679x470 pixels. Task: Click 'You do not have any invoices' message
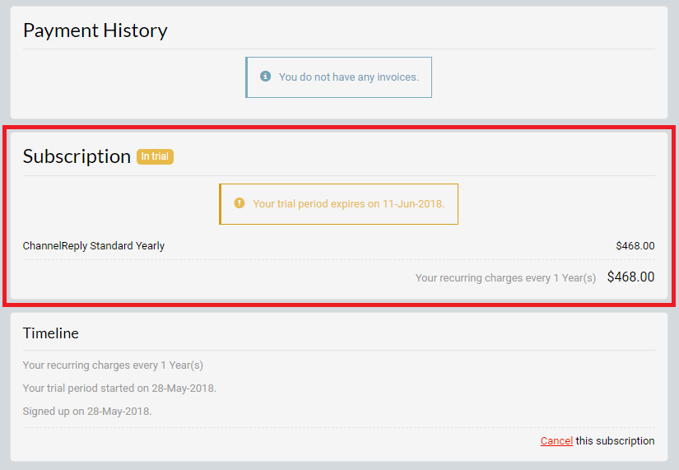(349, 77)
